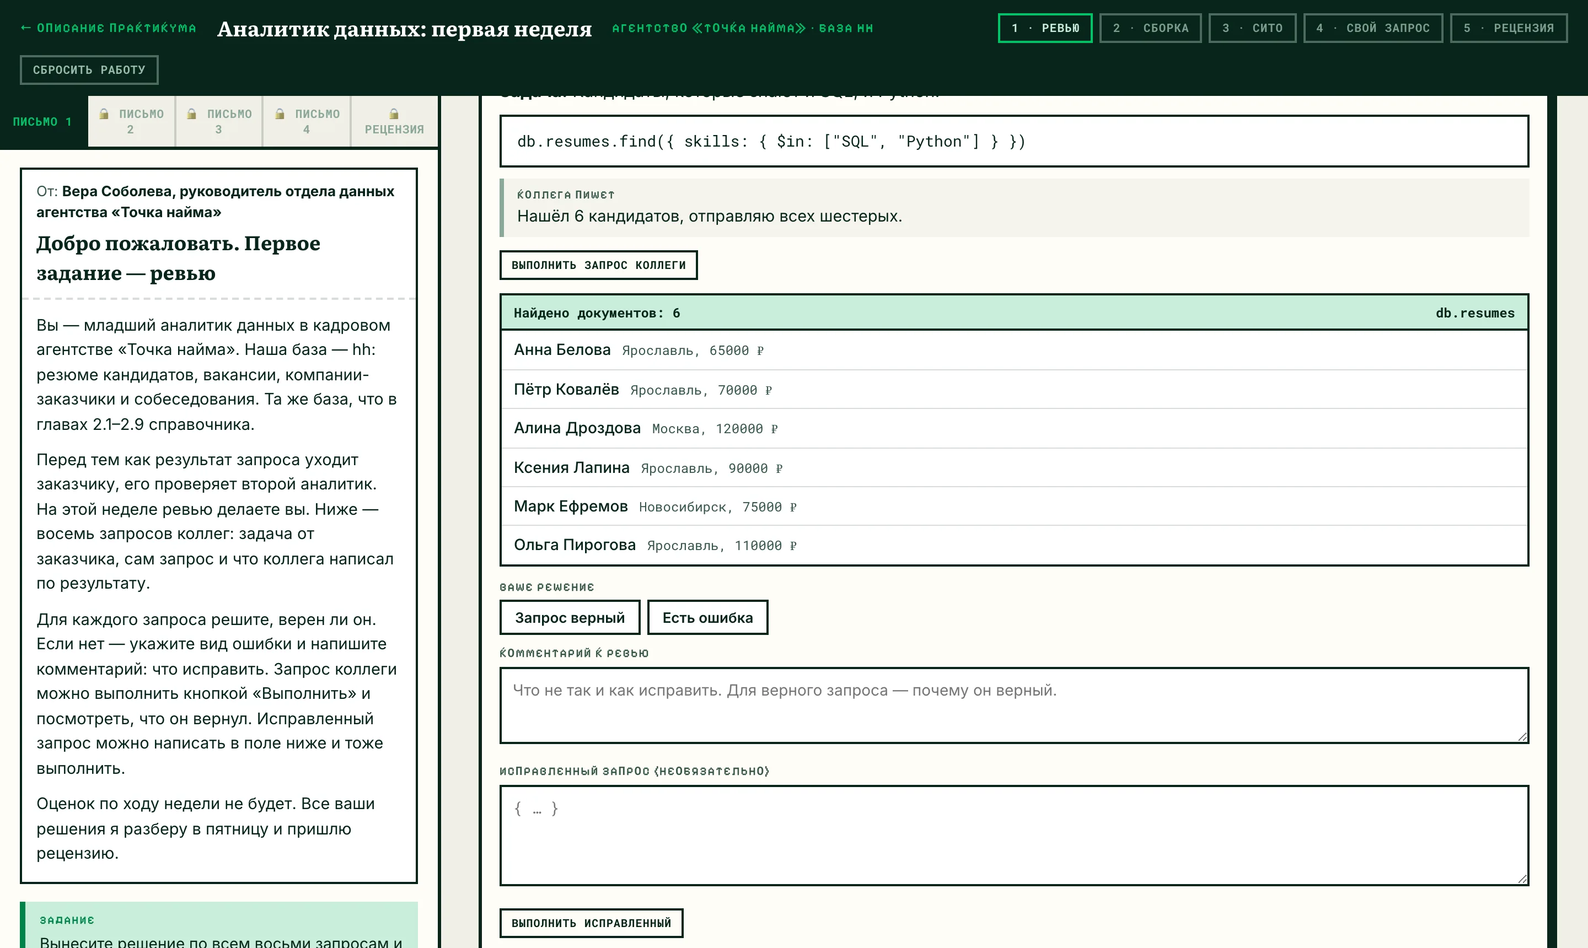Click the Алина Дроздова result row
This screenshot has height=948, width=1588.
pos(1014,428)
